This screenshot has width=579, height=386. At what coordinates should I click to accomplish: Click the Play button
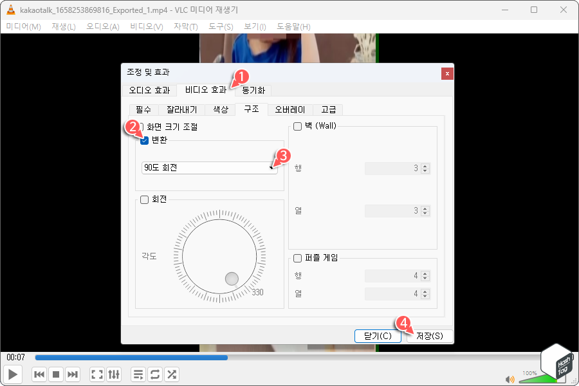point(12,374)
